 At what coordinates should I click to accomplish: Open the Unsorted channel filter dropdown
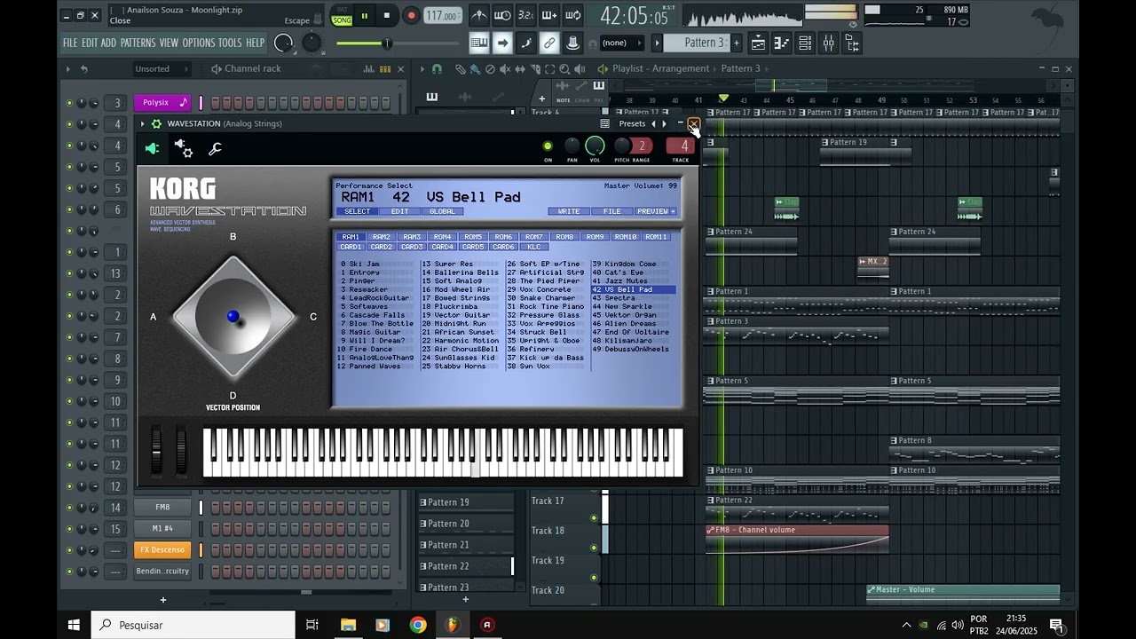[163, 68]
